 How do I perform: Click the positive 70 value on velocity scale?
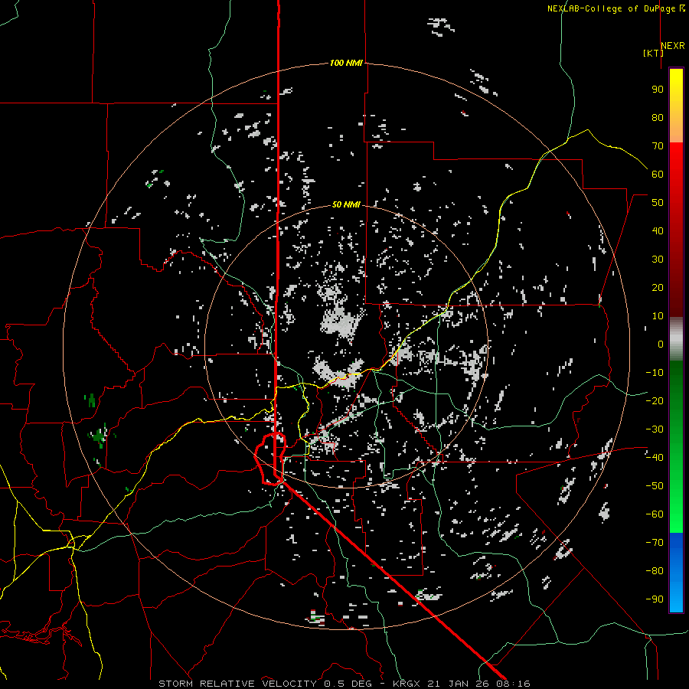pyautogui.click(x=658, y=146)
